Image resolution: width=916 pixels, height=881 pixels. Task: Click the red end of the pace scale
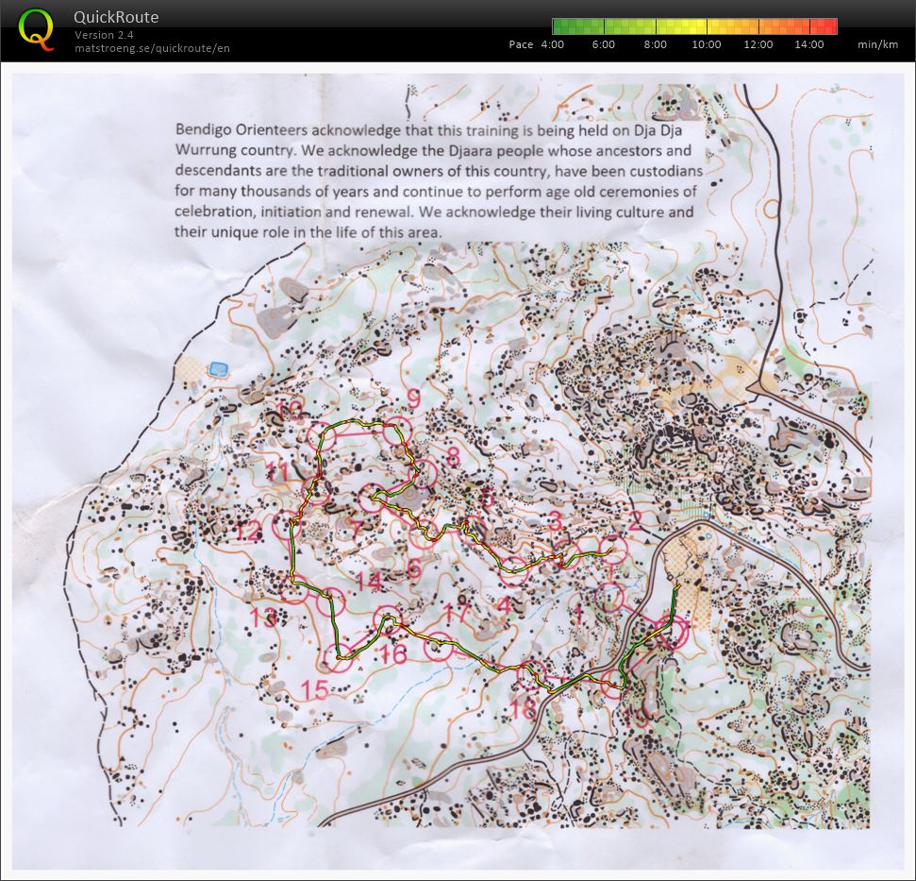(828, 26)
